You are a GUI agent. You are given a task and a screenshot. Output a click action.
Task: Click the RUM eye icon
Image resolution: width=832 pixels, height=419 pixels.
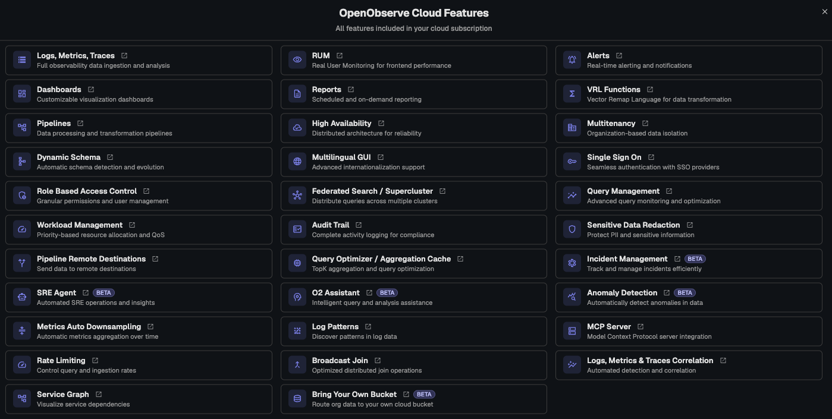[x=297, y=60]
